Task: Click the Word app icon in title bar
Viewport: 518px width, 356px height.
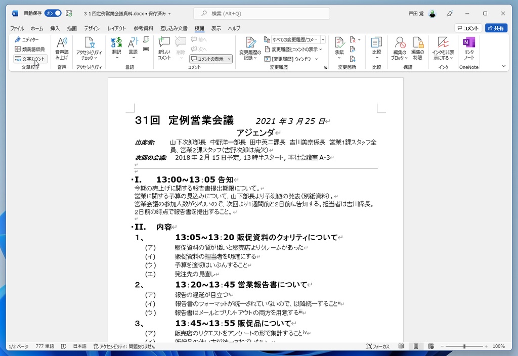Action: (15, 14)
